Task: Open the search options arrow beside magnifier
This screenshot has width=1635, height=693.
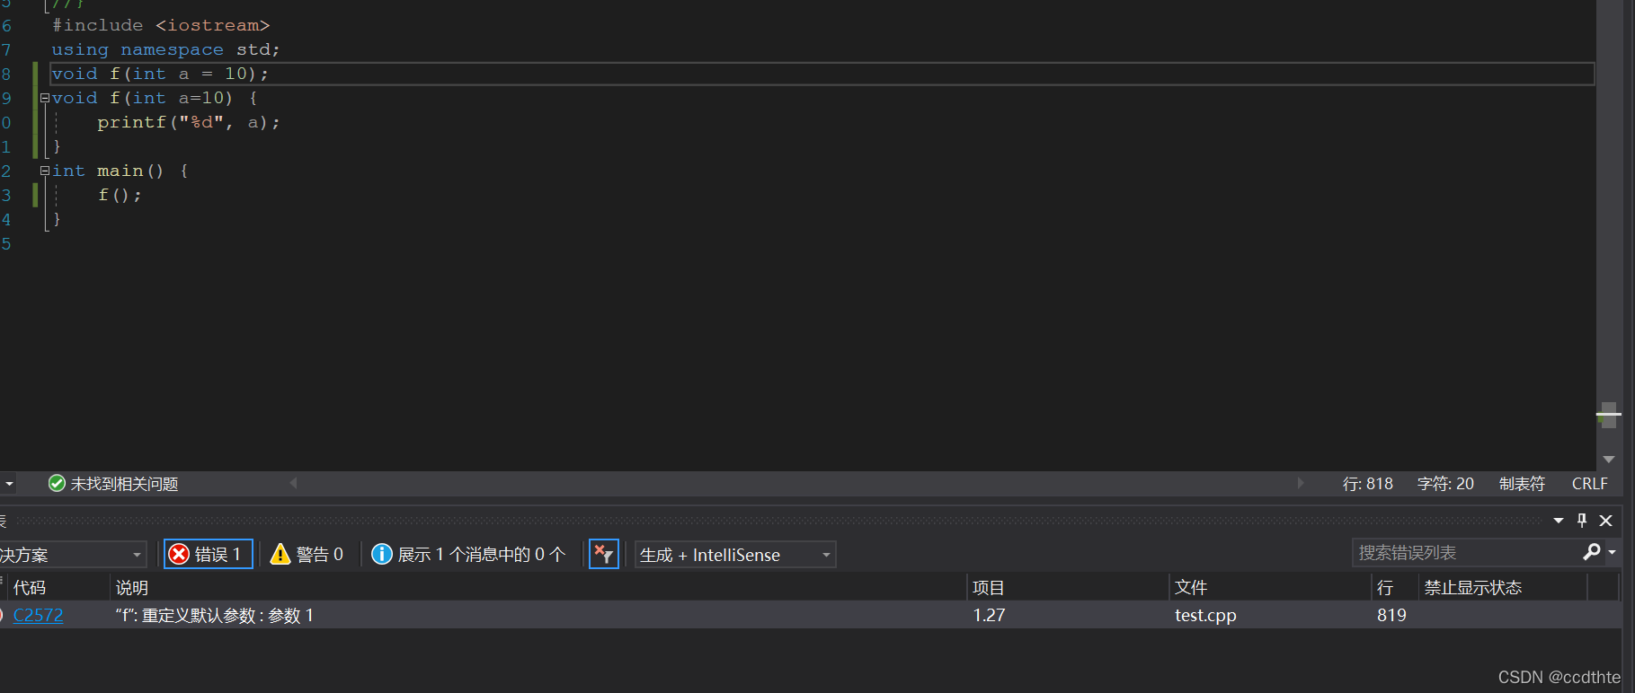Action: (1612, 552)
